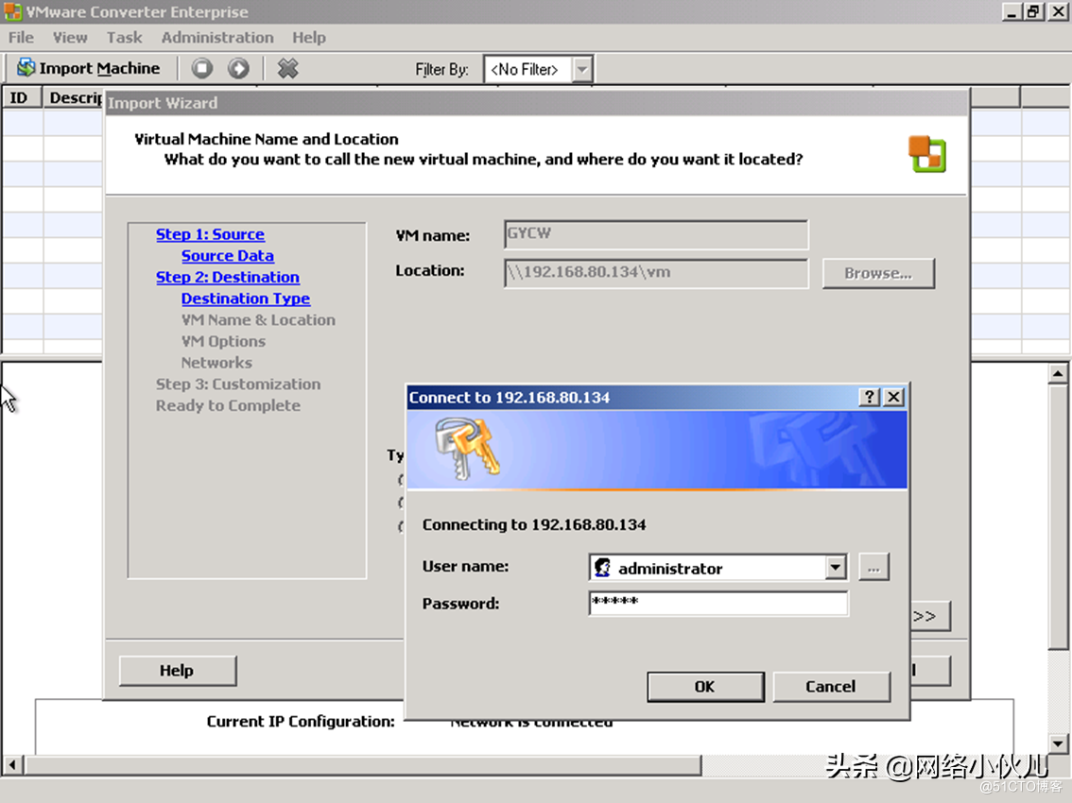The height and width of the screenshot is (803, 1072).
Task: Click the "Connecting to 192.168.80.134" text
Action: (534, 525)
